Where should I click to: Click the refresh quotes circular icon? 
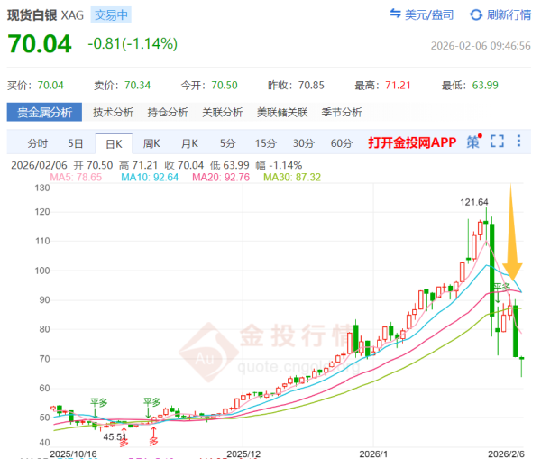pyautogui.click(x=474, y=14)
